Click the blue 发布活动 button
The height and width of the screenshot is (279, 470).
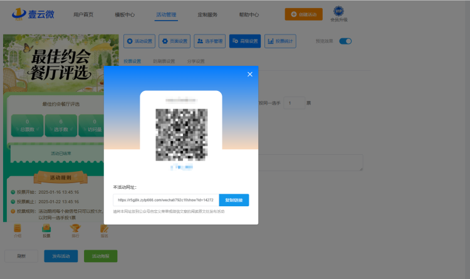tap(61, 256)
